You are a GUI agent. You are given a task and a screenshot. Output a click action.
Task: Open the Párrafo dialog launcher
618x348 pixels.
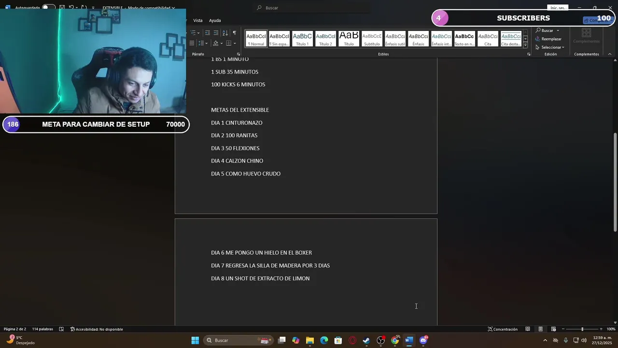pyautogui.click(x=238, y=54)
